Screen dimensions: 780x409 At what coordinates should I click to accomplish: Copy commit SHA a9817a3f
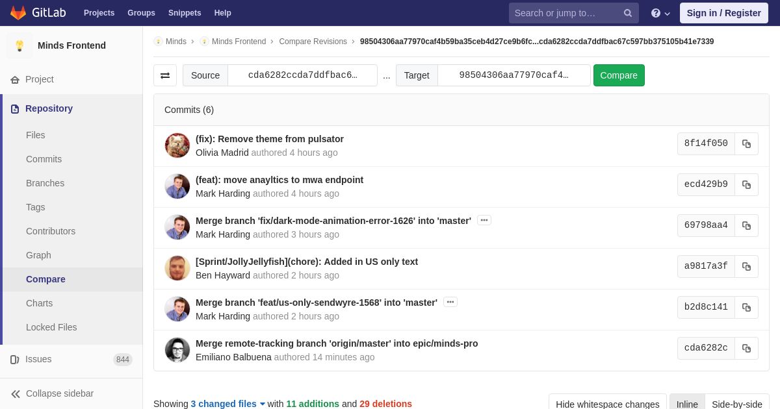point(746,266)
